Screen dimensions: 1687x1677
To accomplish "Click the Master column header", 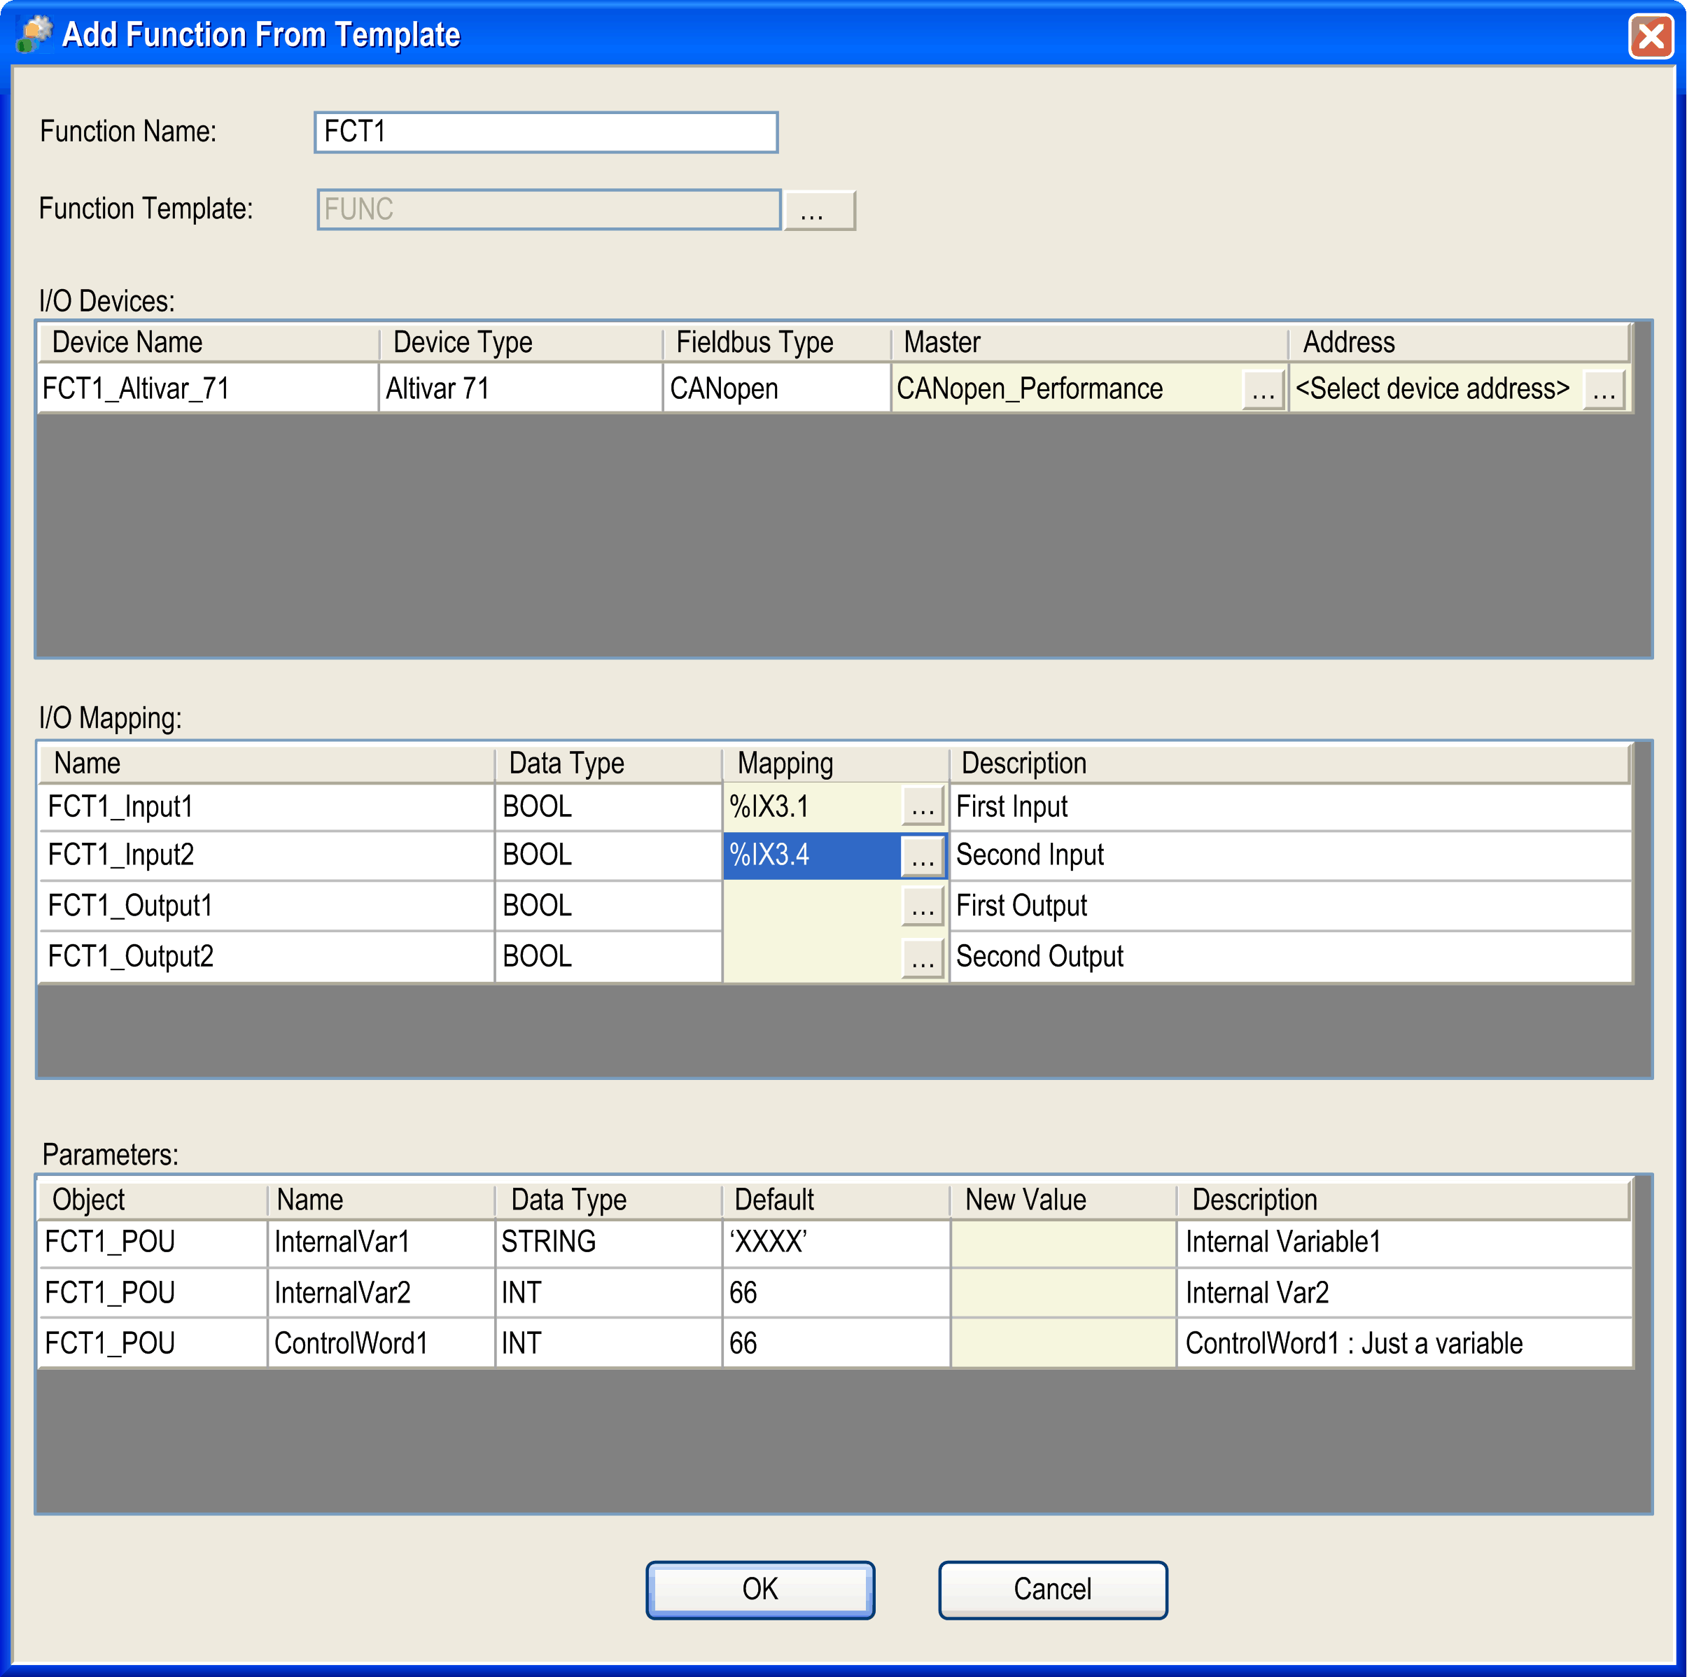I will (1090, 342).
